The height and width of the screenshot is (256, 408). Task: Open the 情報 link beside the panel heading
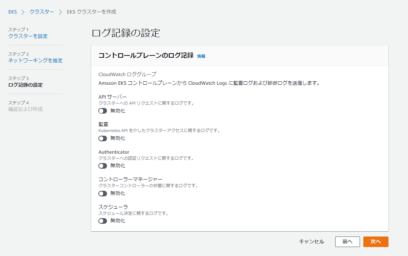(x=201, y=56)
